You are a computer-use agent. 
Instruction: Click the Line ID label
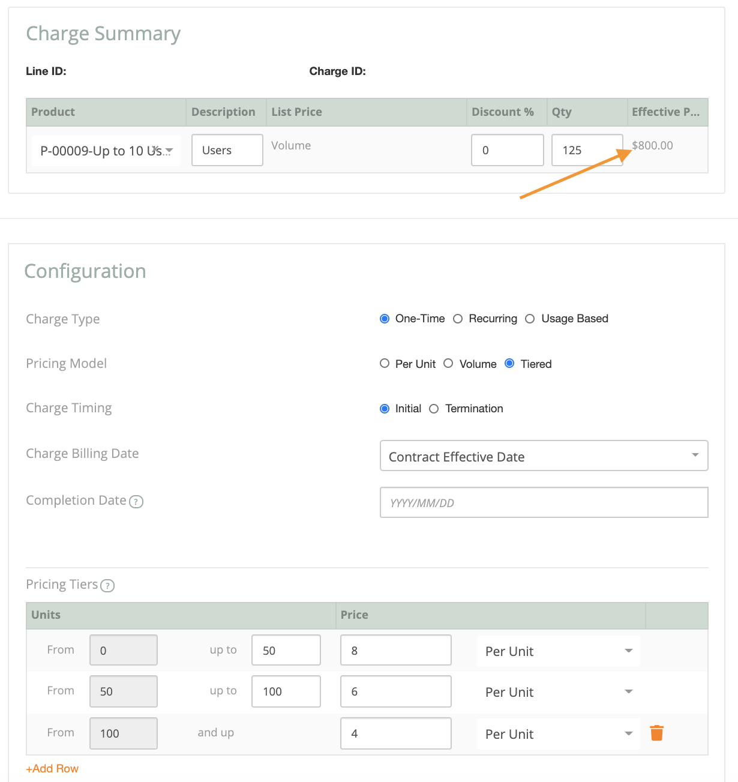click(46, 71)
